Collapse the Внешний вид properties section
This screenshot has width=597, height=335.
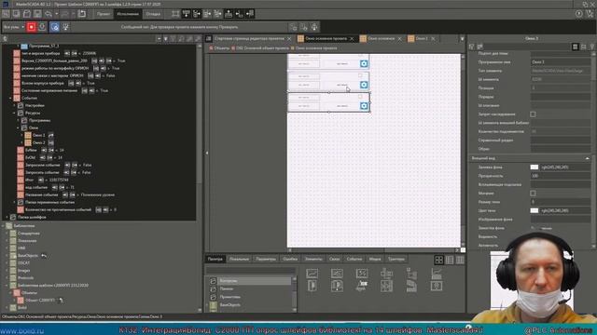coord(587,158)
